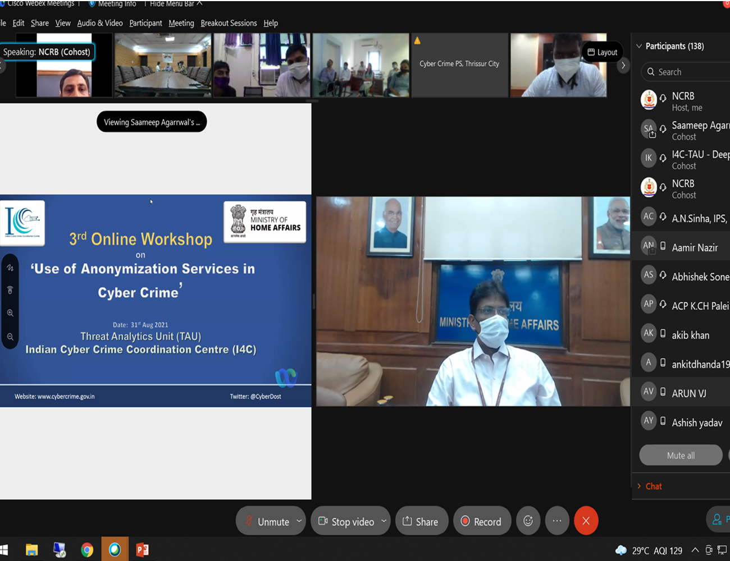Click the red leave meeting button
This screenshot has height=561, width=730.
586,521
